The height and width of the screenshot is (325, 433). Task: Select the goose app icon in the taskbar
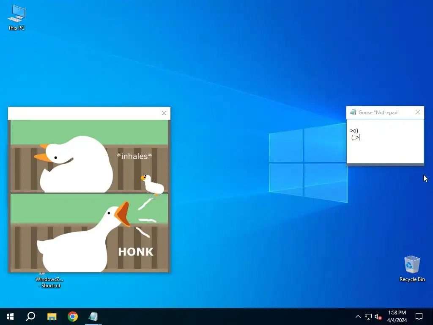coord(93,317)
